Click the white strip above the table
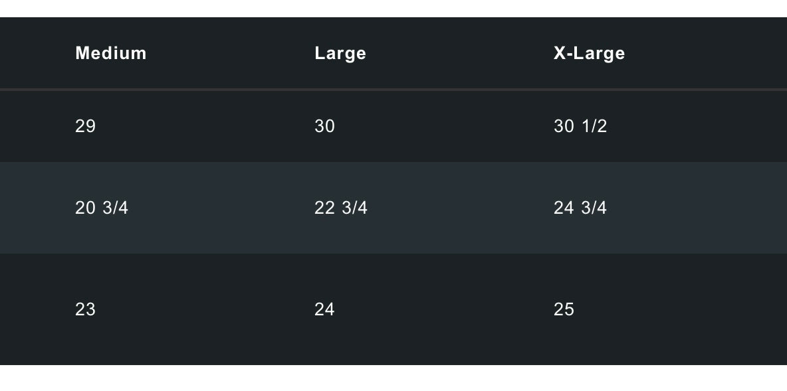This screenshot has width=787, height=391. [393, 8]
